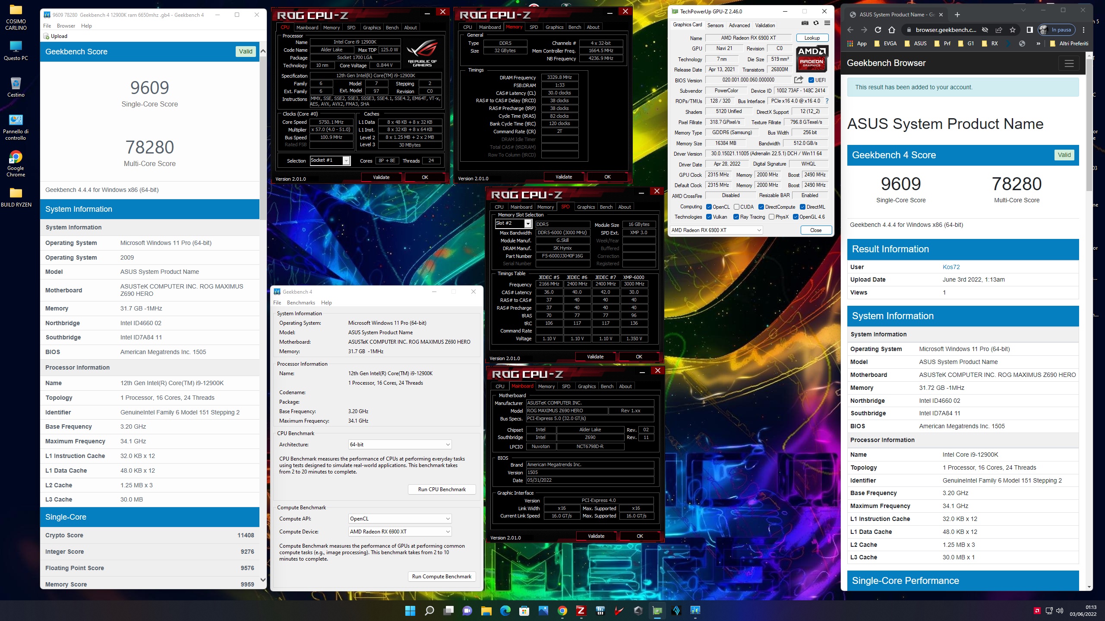The width and height of the screenshot is (1105, 621).
Task: Click the In pausa profile button in Chrome
Action: [x=1056, y=30]
